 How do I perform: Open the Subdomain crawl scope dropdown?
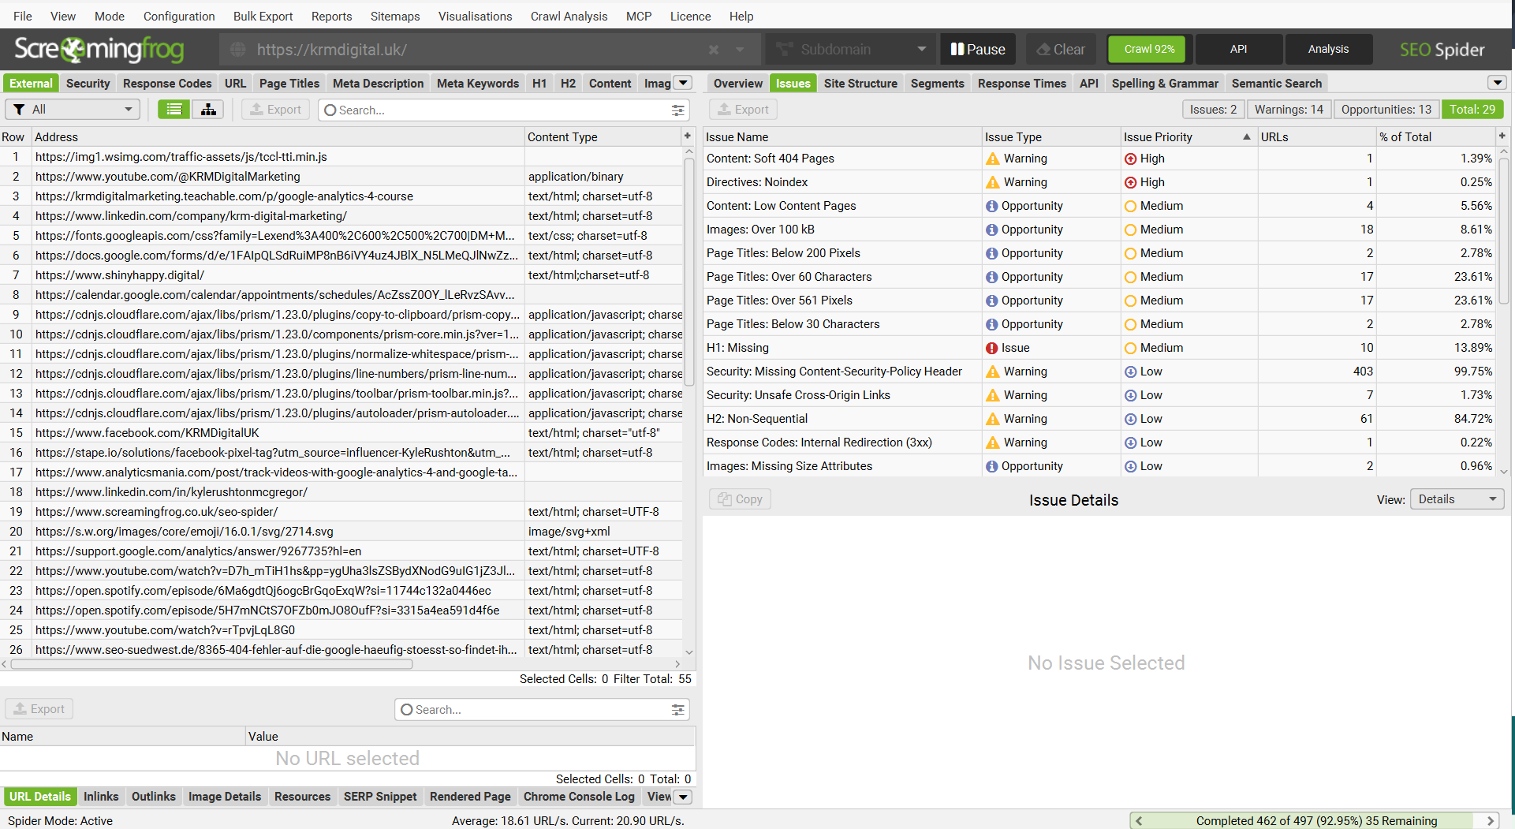click(850, 50)
